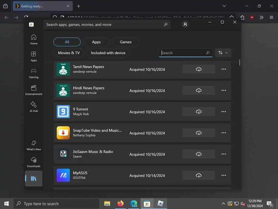Open more options for SnapTube
278x209 pixels.
(x=224, y=133)
